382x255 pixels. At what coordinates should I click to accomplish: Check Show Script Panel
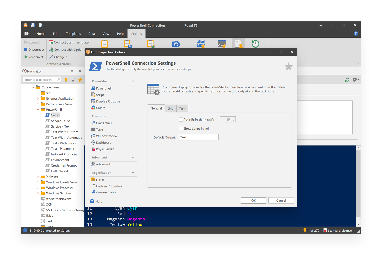tap(181, 128)
